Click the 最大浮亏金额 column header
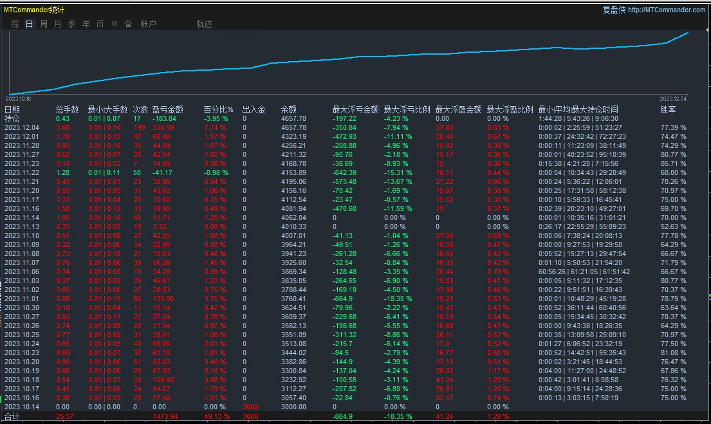The height and width of the screenshot is (424, 711). [355, 109]
